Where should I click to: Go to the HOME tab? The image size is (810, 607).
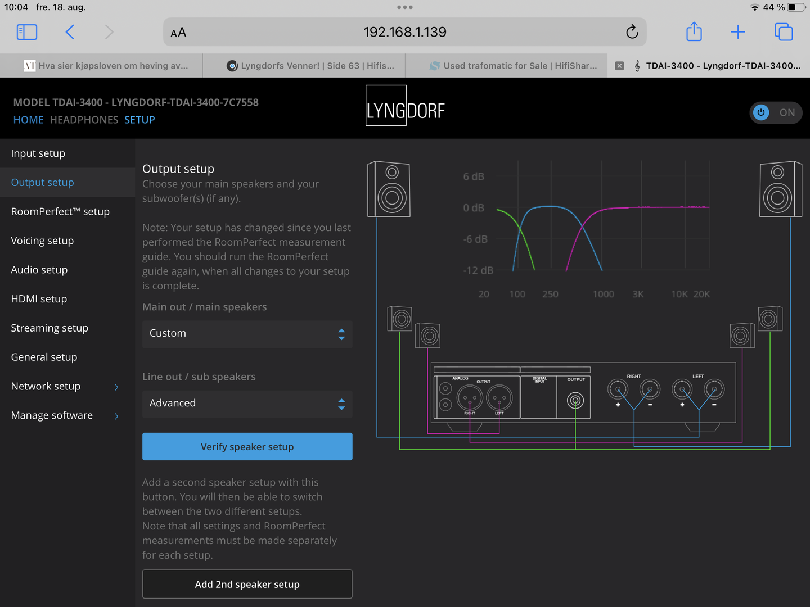click(x=29, y=120)
